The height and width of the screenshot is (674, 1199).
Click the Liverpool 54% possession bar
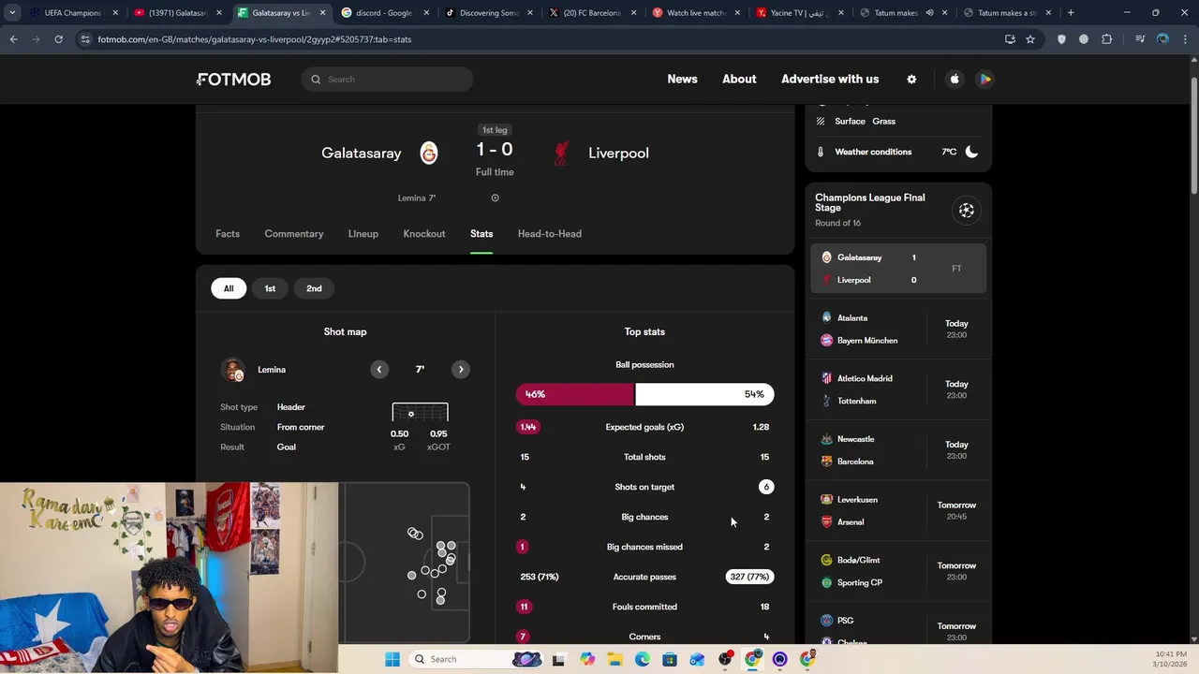[704, 394]
